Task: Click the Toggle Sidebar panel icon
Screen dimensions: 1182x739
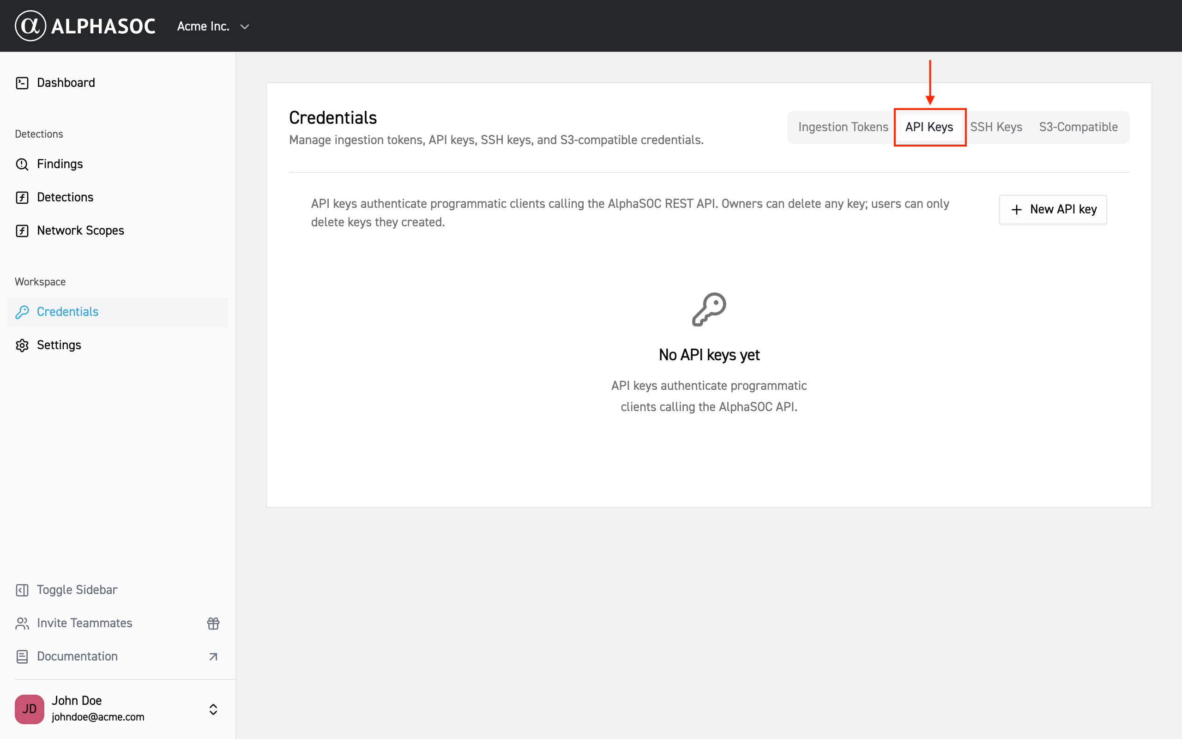Action: 22,590
